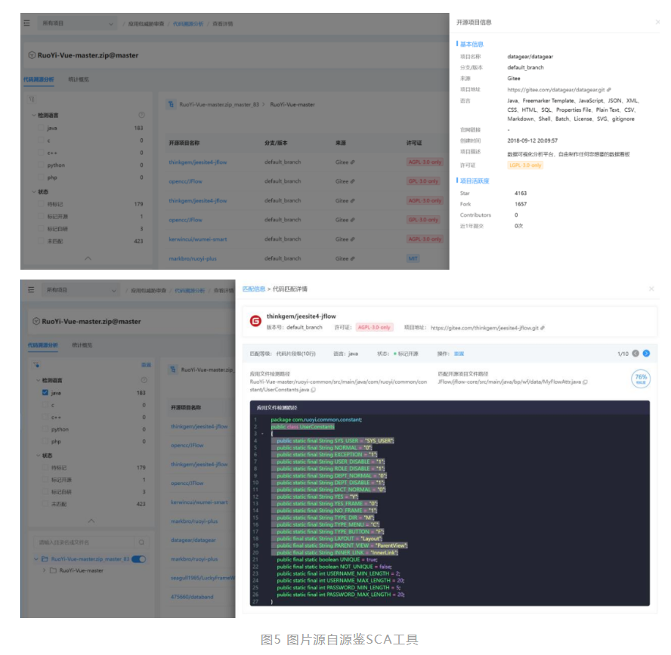Click shield icon beside RuoYi-Vue-master.zip@master in upper screenshot
This screenshot has width=671, height=655.
[x=32, y=55]
